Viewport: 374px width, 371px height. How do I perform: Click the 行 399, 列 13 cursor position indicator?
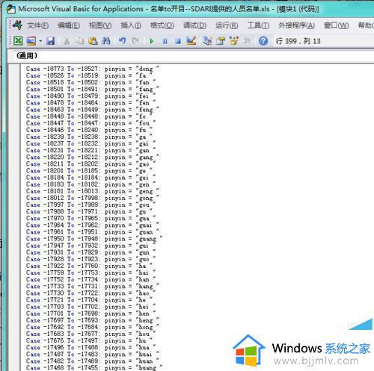pos(298,41)
